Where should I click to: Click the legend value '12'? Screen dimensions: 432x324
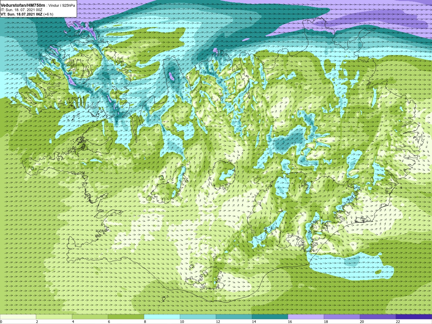(218, 322)
